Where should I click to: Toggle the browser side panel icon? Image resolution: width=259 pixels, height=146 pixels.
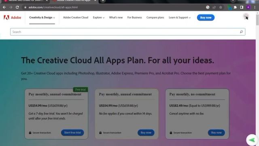(242, 7)
